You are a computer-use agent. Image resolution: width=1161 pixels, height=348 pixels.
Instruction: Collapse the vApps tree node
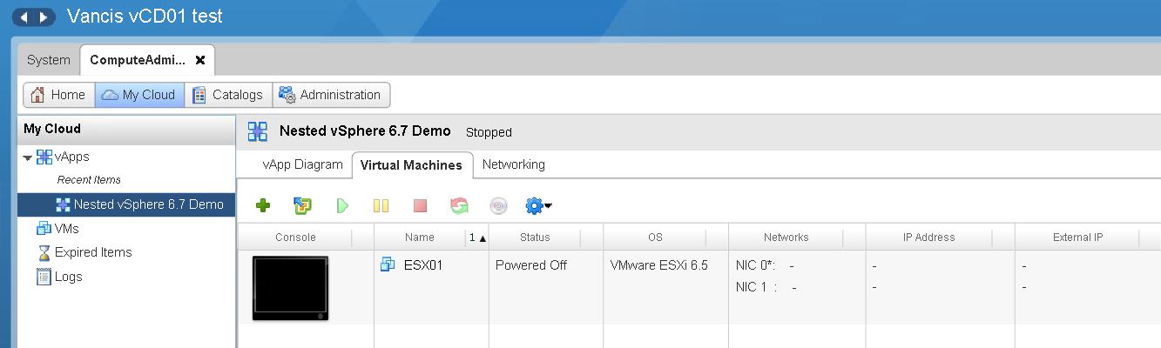coord(28,157)
